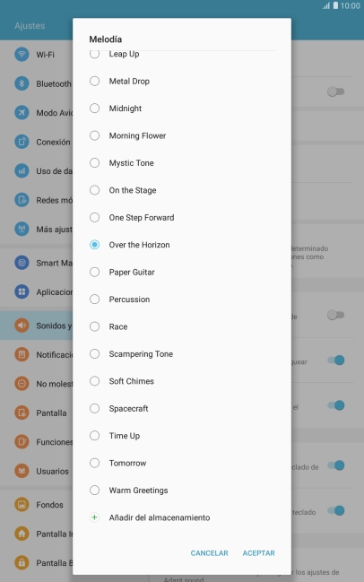
Task: Select the Paper Guitar radio button
Action: (x=95, y=272)
